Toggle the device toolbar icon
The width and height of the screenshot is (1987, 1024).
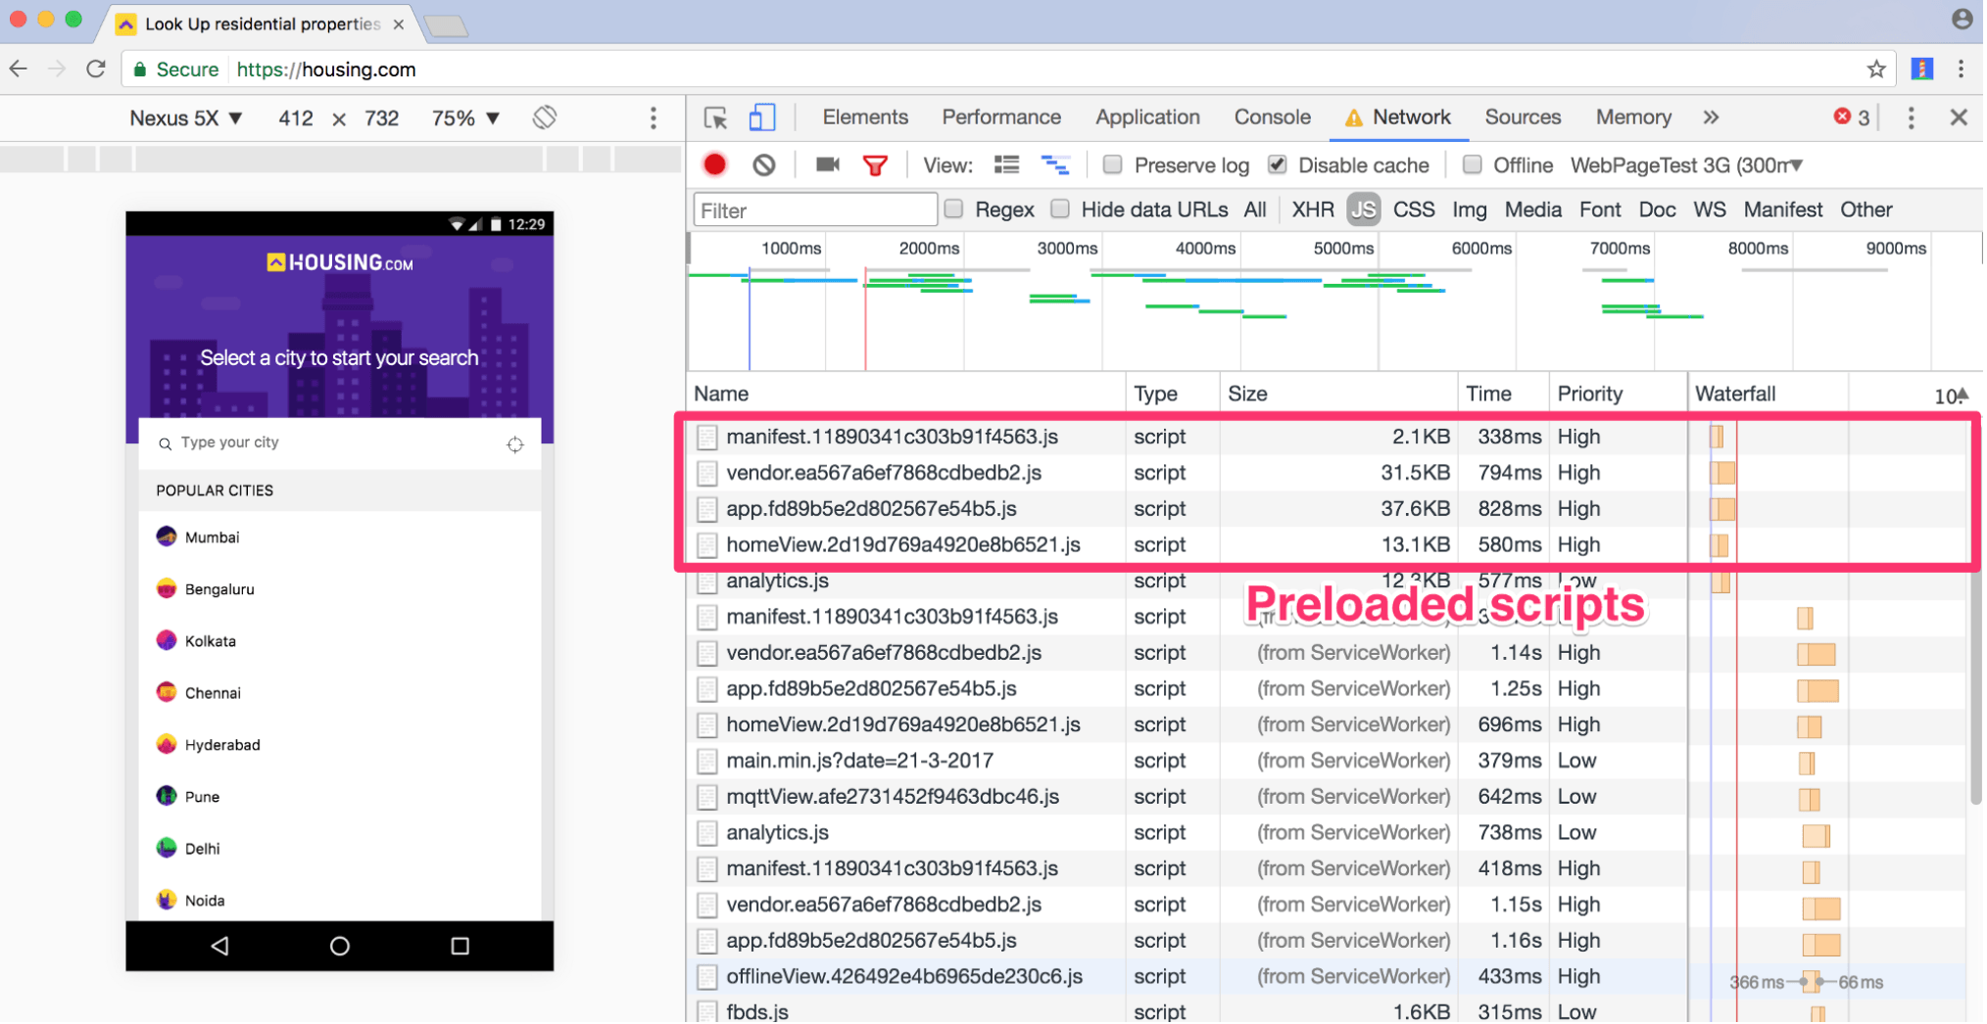click(x=762, y=117)
